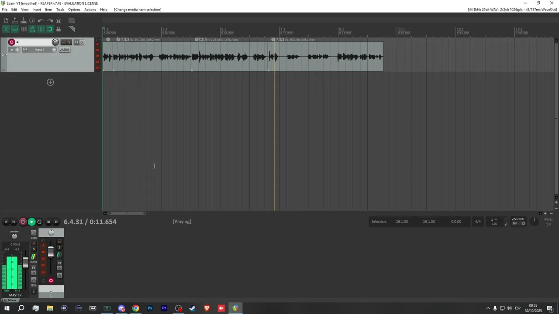This screenshot has width=559, height=314.
Task: Click the green transport play button
Action: coord(31,222)
